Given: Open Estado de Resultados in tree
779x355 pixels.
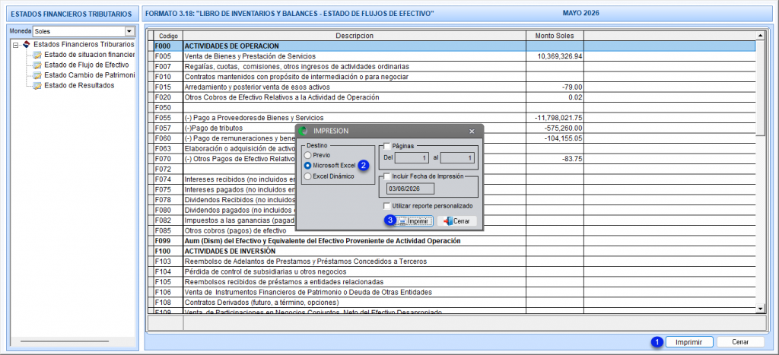Looking at the screenshot, I should point(79,85).
